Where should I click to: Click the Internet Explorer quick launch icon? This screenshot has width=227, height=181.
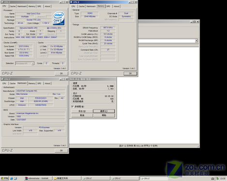12,179
